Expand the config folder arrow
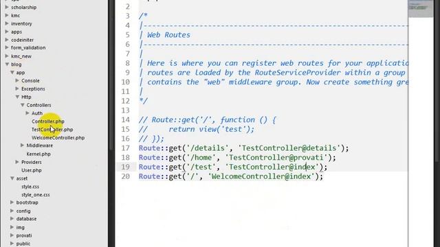The width and height of the screenshot is (440, 247). (12, 211)
